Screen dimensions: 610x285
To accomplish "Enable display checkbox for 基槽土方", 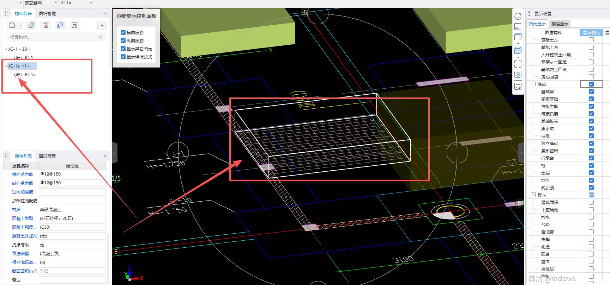I will click(591, 40).
